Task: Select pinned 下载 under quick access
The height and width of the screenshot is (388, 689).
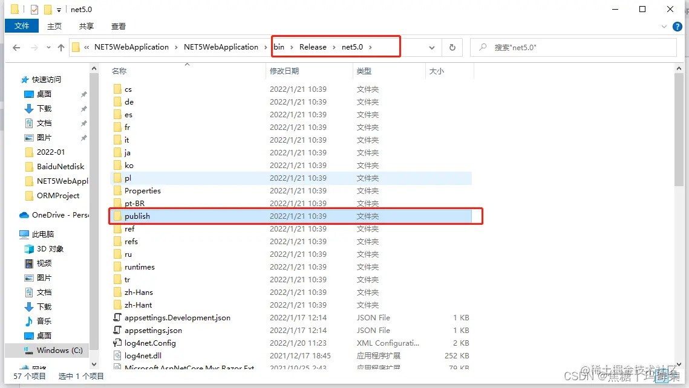Action: 44,108
